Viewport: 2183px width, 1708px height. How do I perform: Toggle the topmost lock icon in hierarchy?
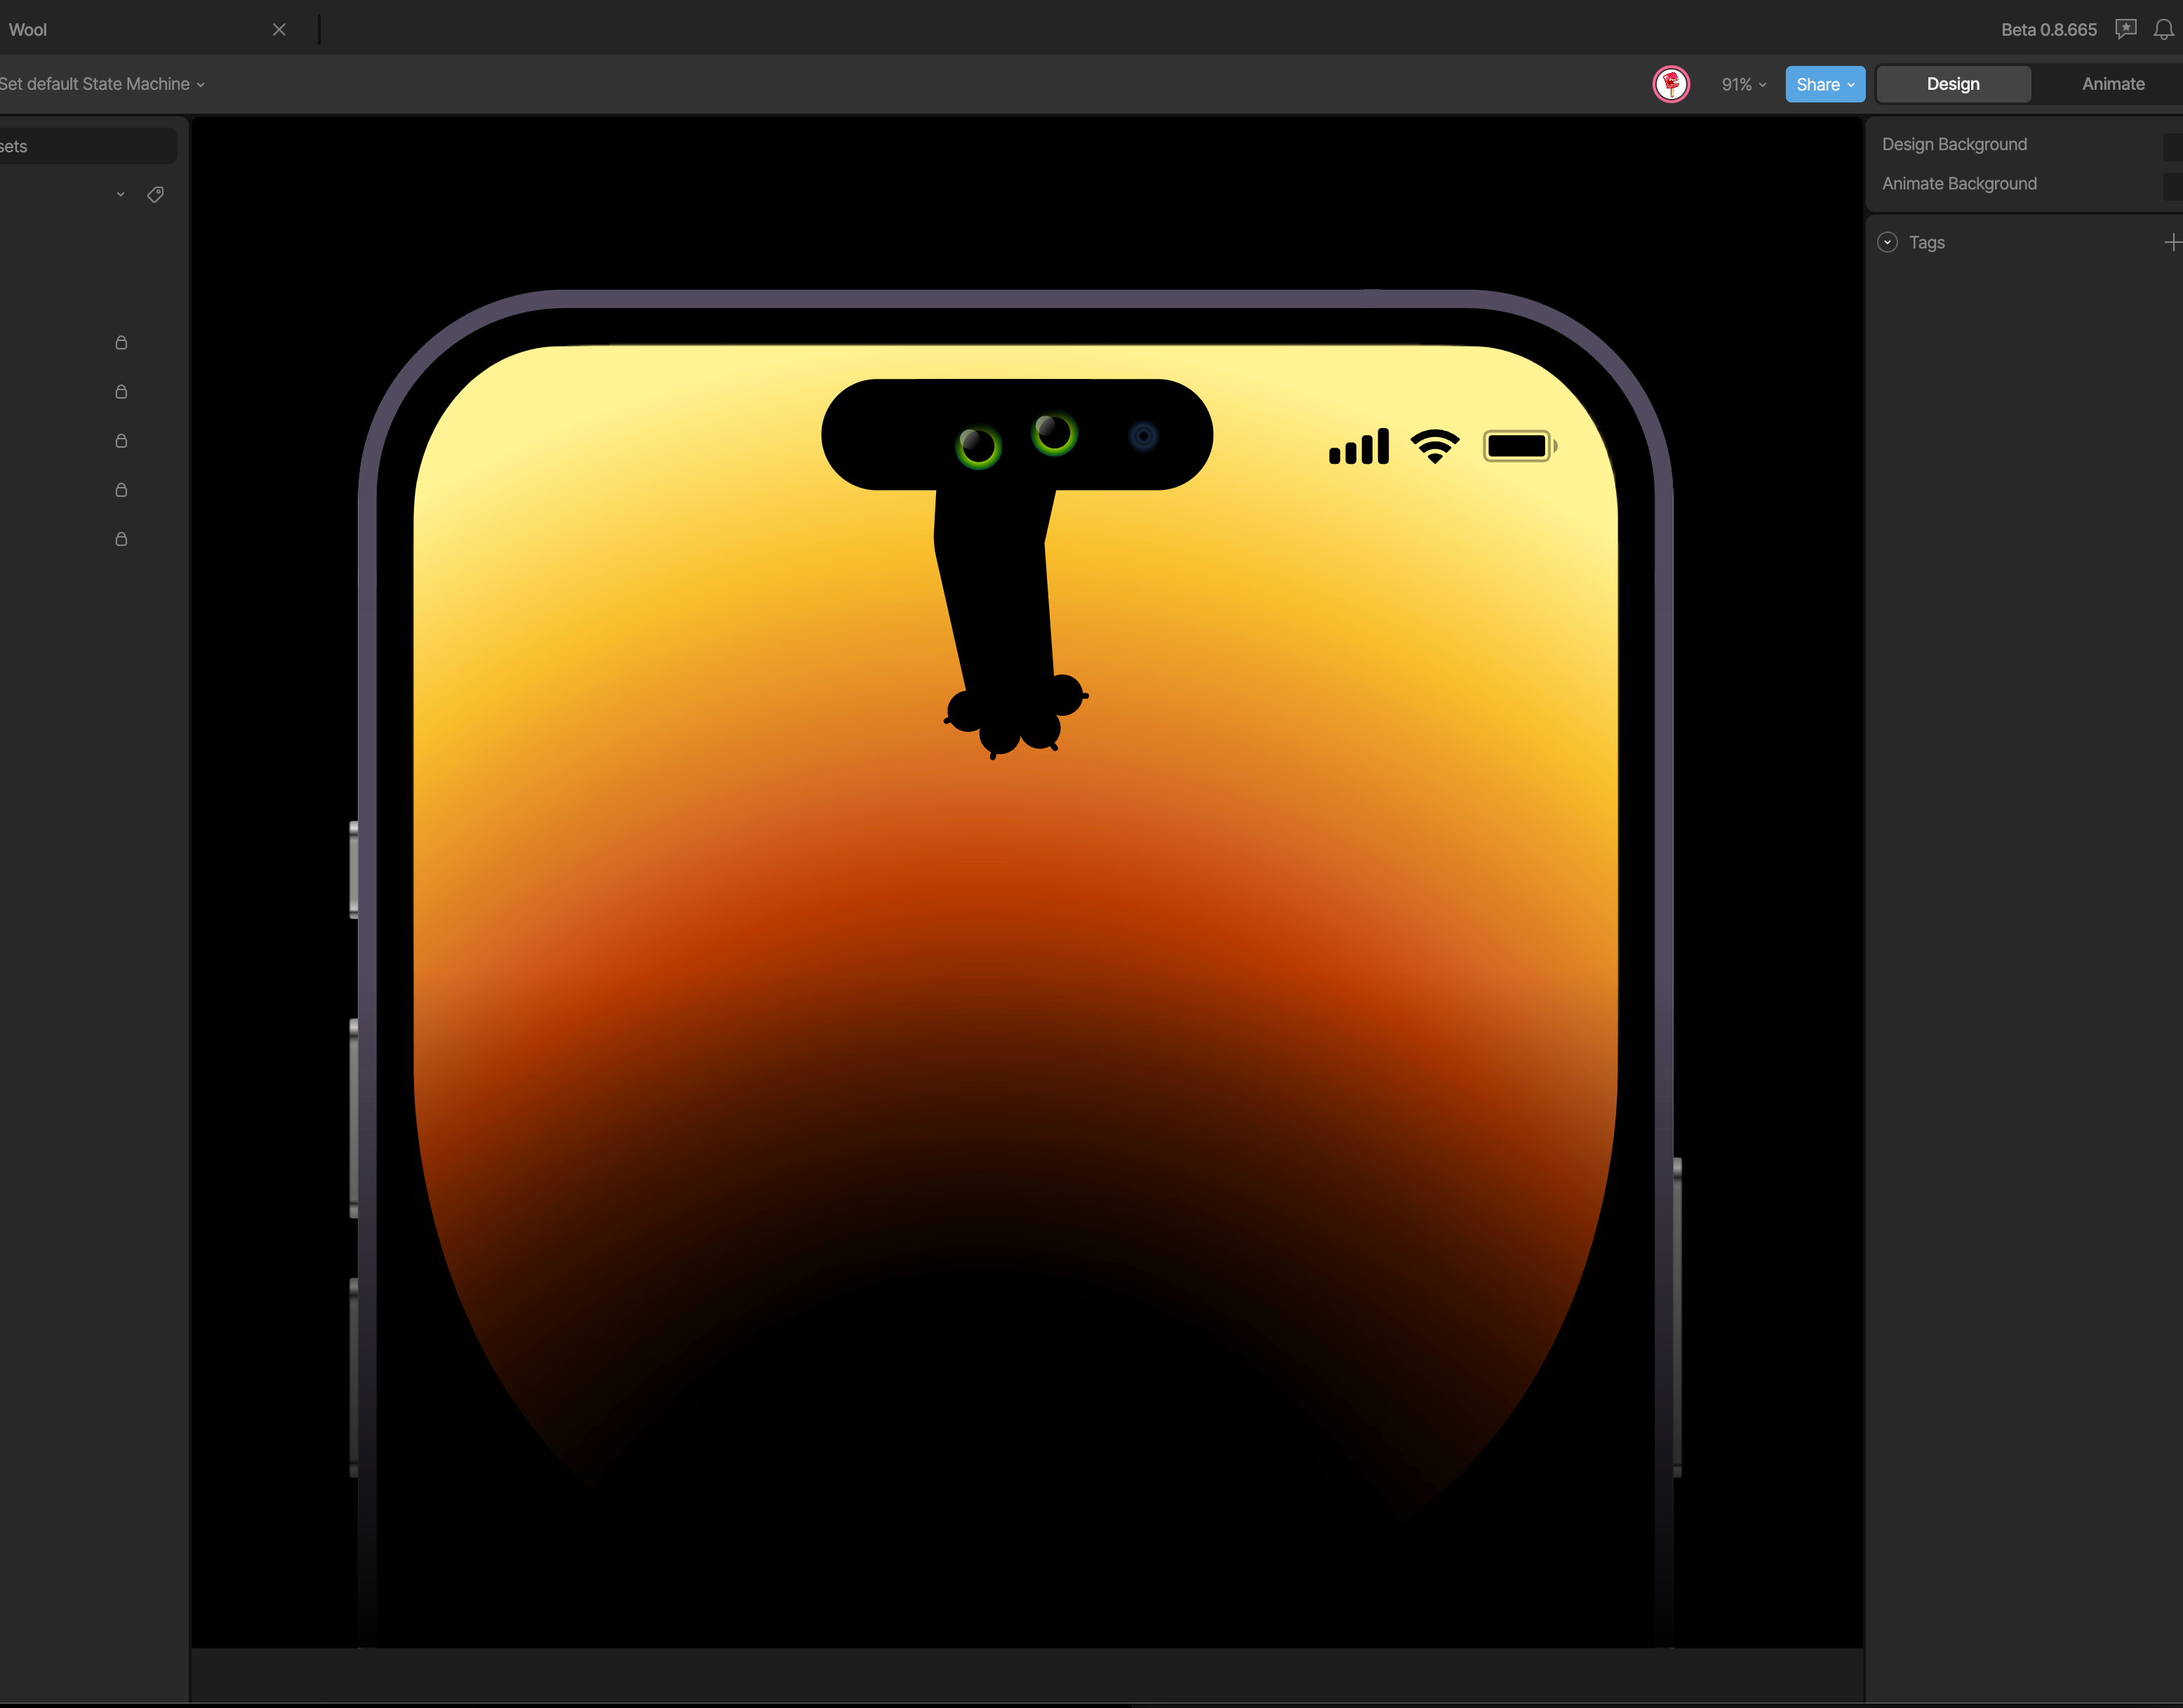click(121, 343)
